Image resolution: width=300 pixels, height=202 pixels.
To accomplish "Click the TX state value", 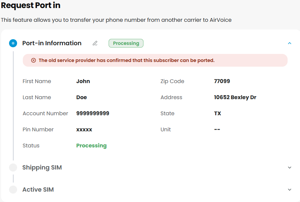I will pyautogui.click(x=218, y=114).
